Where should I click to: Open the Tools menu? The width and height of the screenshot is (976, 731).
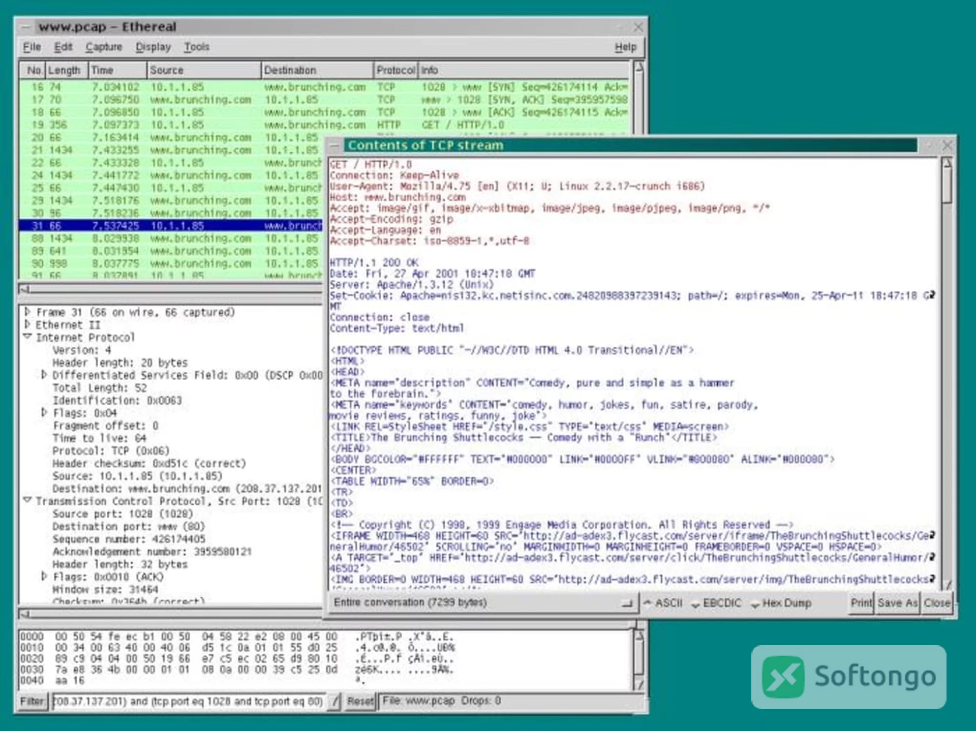point(197,47)
